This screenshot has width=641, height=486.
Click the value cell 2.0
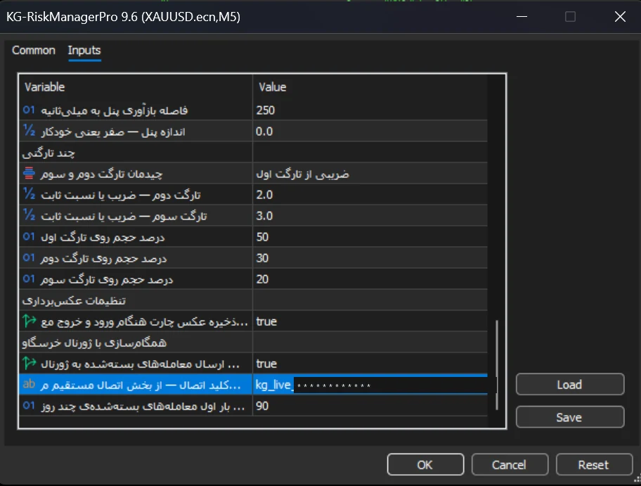click(370, 195)
